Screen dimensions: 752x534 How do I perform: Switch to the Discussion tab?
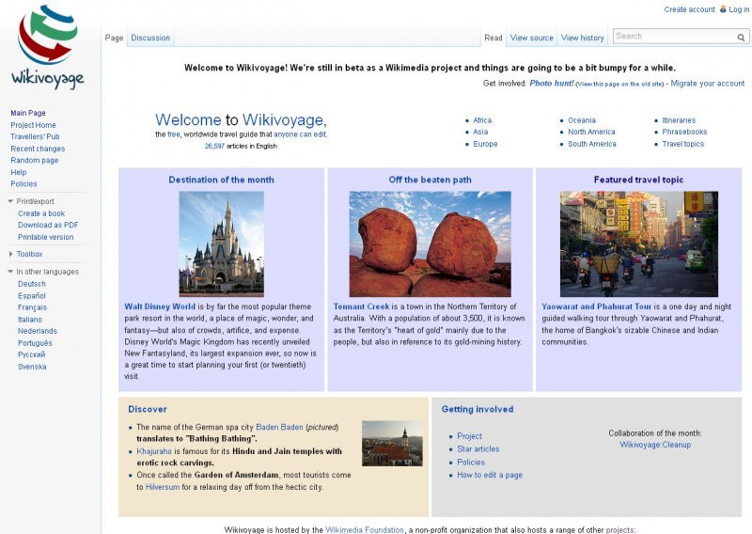click(150, 38)
